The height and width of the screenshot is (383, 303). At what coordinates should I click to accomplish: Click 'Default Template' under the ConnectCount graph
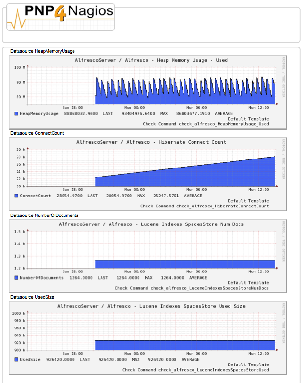pos(248,201)
